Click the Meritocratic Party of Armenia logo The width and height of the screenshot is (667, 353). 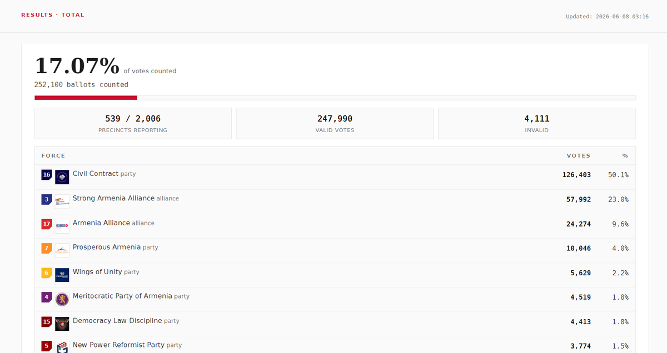[62, 299]
